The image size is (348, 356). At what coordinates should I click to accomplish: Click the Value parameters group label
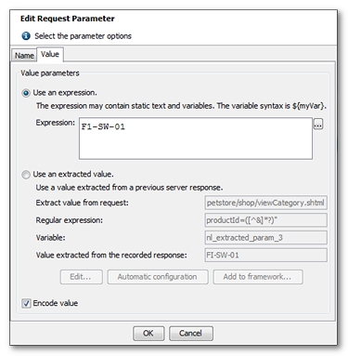tap(50, 73)
